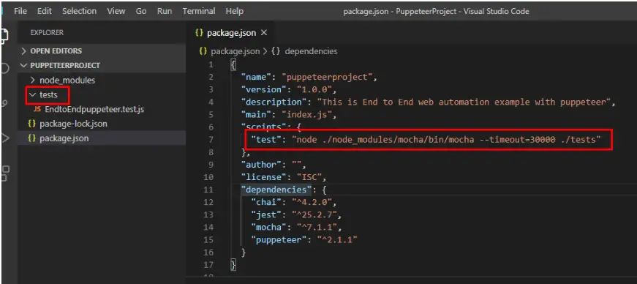Switch to the package.json editor tab
Viewport: 637px width, 284px height.
coord(230,33)
